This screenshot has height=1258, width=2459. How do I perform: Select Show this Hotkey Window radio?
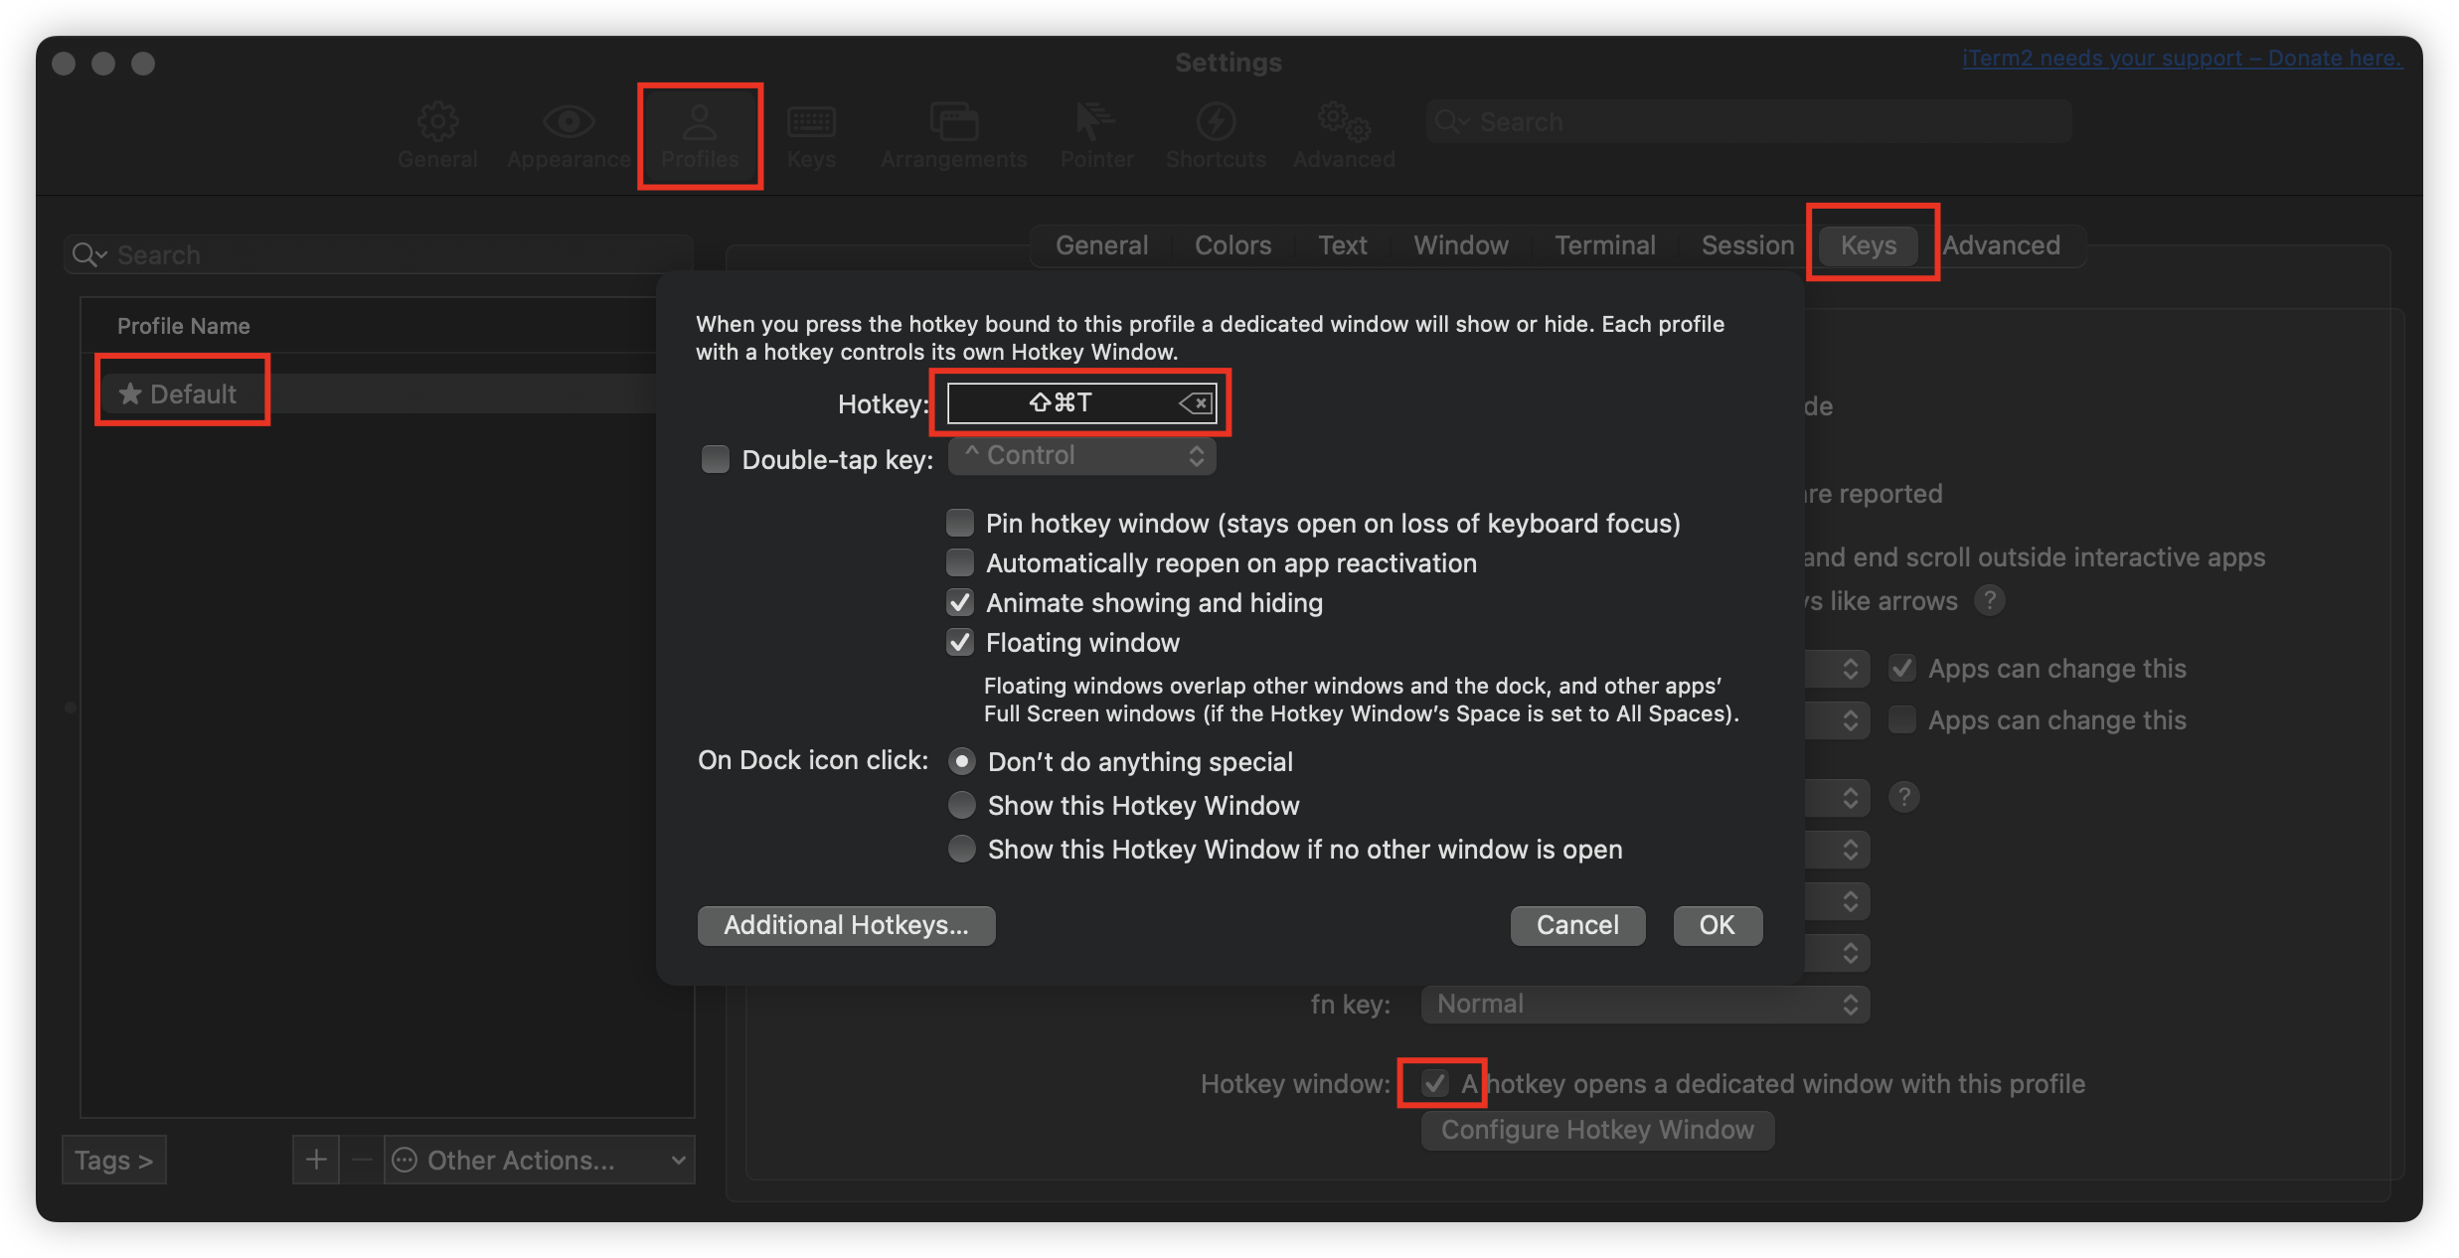point(962,805)
